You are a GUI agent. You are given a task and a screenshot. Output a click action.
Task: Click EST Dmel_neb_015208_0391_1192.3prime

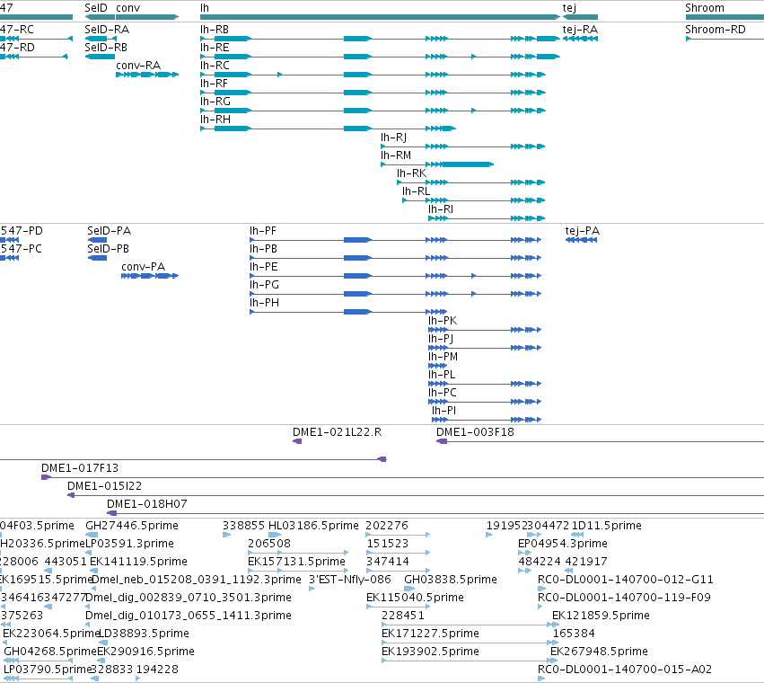[x=197, y=580]
